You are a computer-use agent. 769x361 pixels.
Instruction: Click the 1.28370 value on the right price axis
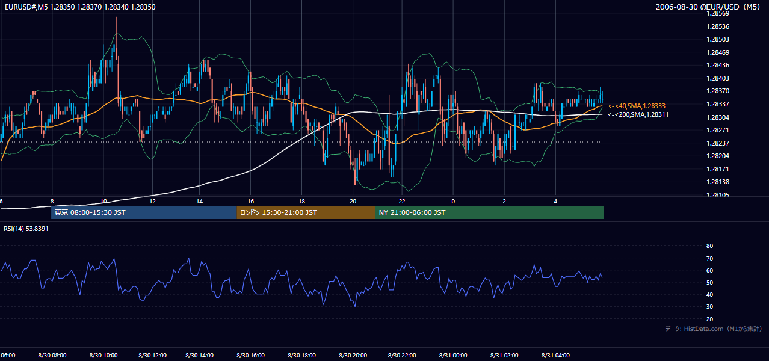pyautogui.click(x=718, y=91)
